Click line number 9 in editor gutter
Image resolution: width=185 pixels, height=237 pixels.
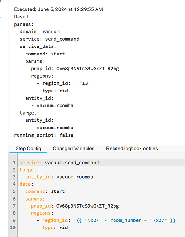click(x=14, y=220)
